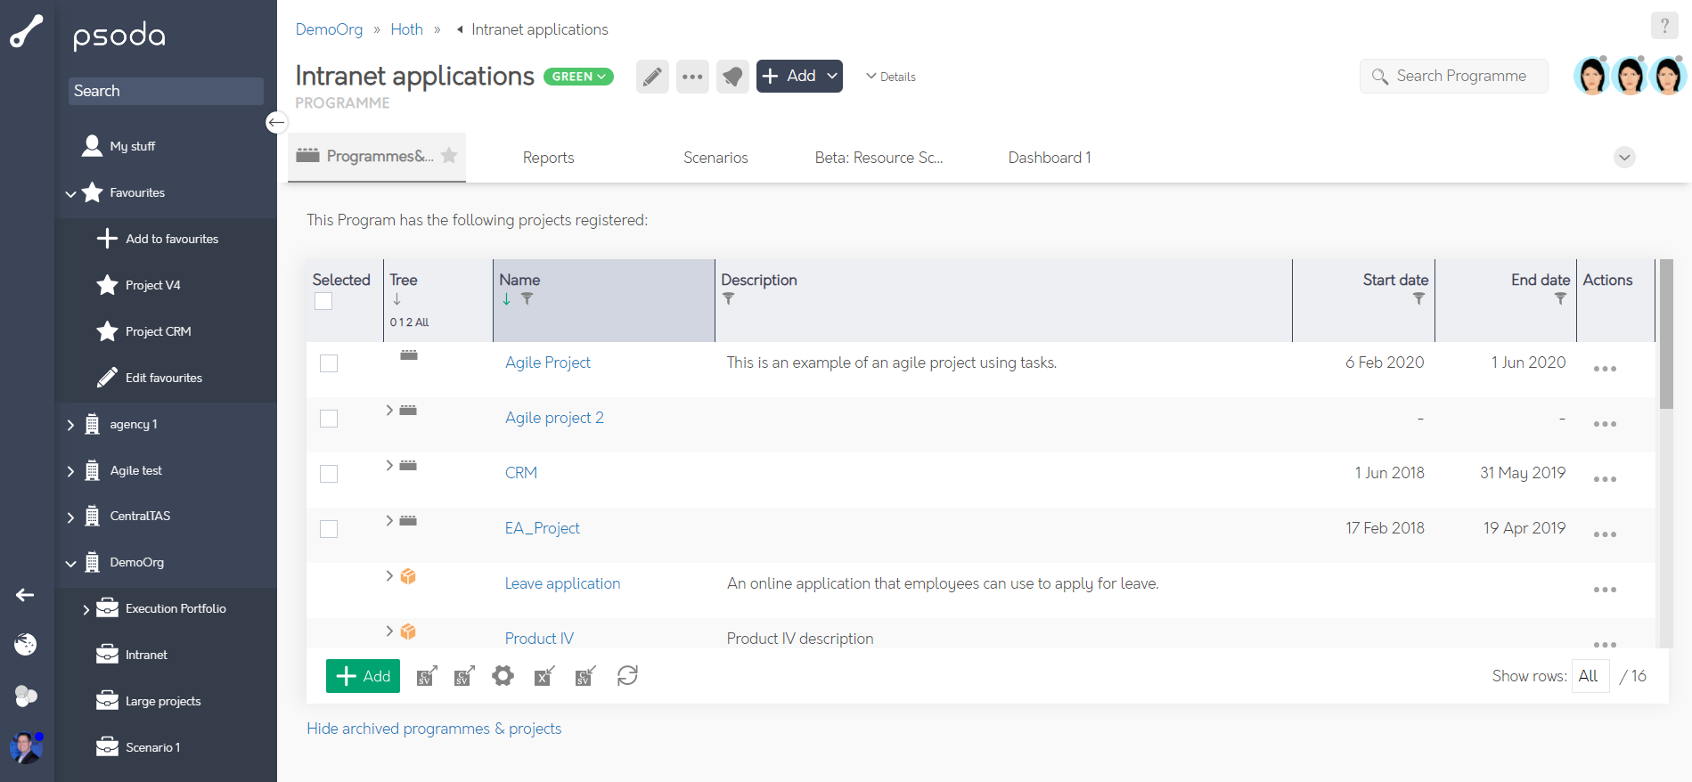Screen dimensions: 1692x782
Task: Switch to the Reports tab
Action: point(548,158)
